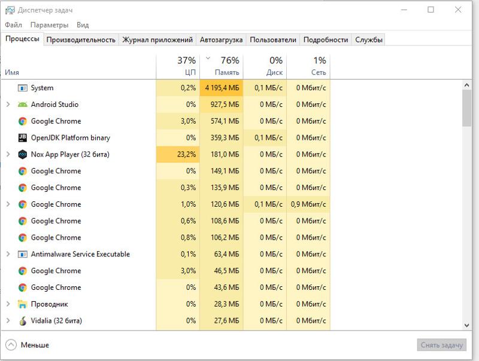The image size is (479, 361).
Task: Sort processes by the ЦП column header
Action: [178, 66]
